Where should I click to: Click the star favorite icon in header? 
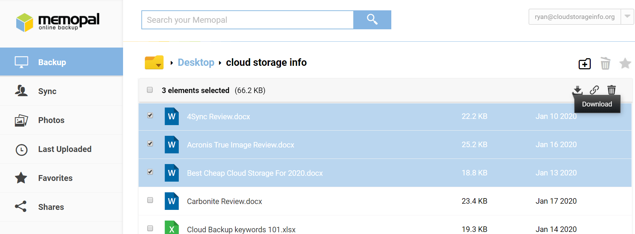pyautogui.click(x=625, y=63)
